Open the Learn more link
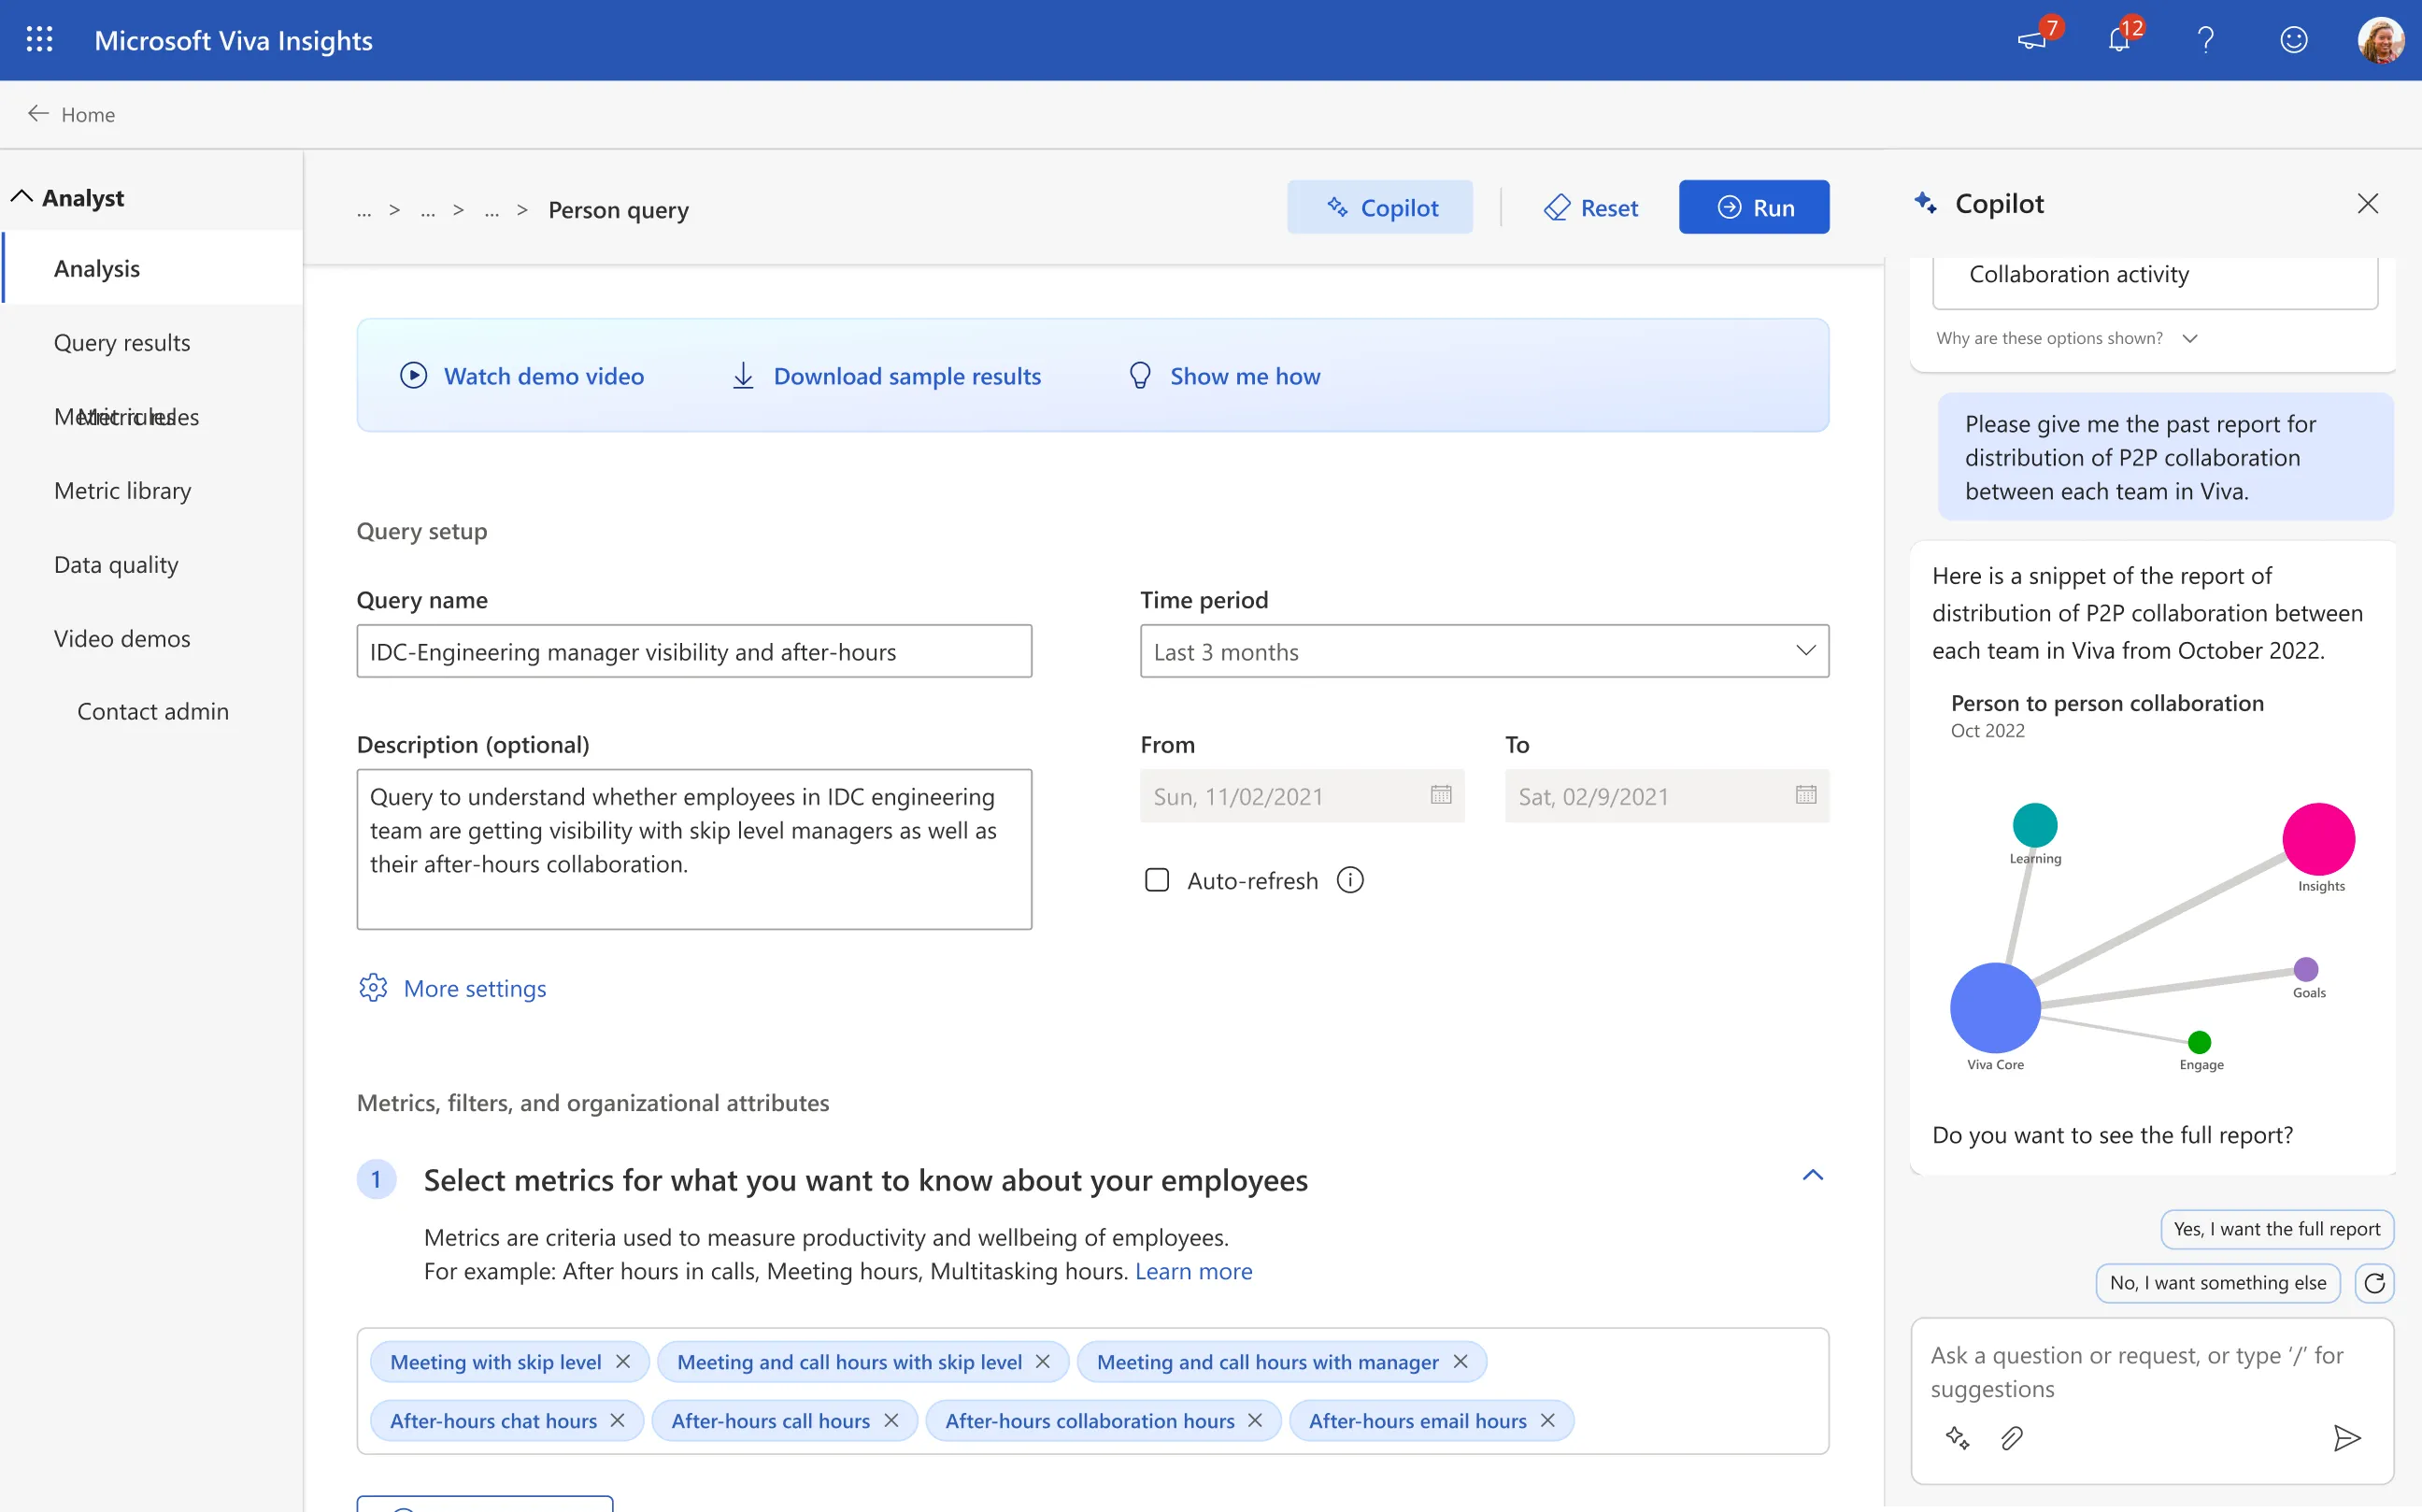The width and height of the screenshot is (2422, 1512). pos(1193,1271)
